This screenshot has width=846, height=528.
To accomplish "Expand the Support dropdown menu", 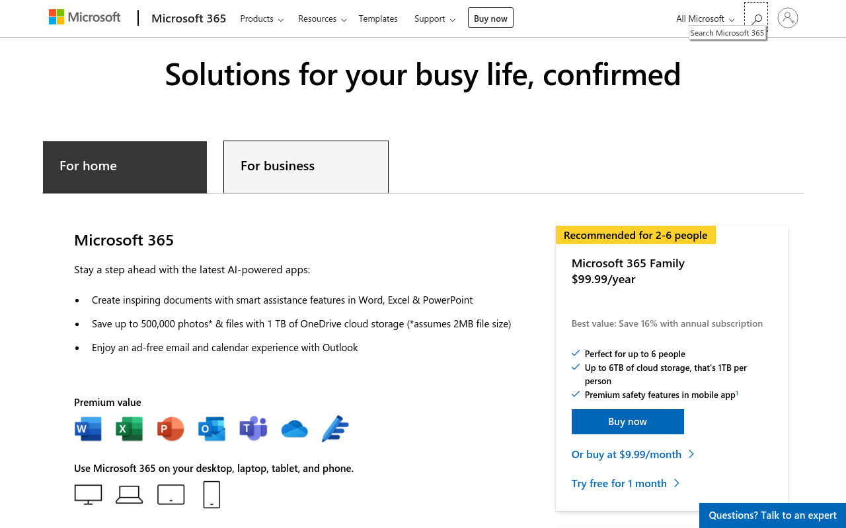I will pyautogui.click(x=435, y=18).
